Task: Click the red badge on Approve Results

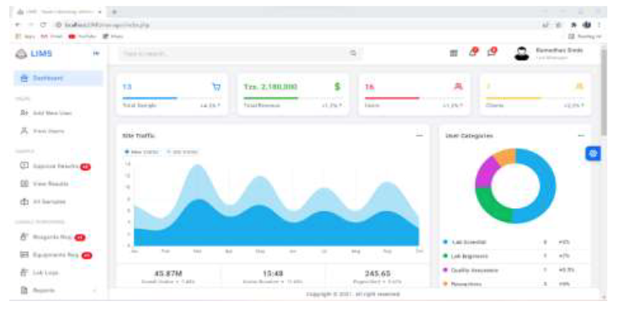Action: [x=85, y=167]
